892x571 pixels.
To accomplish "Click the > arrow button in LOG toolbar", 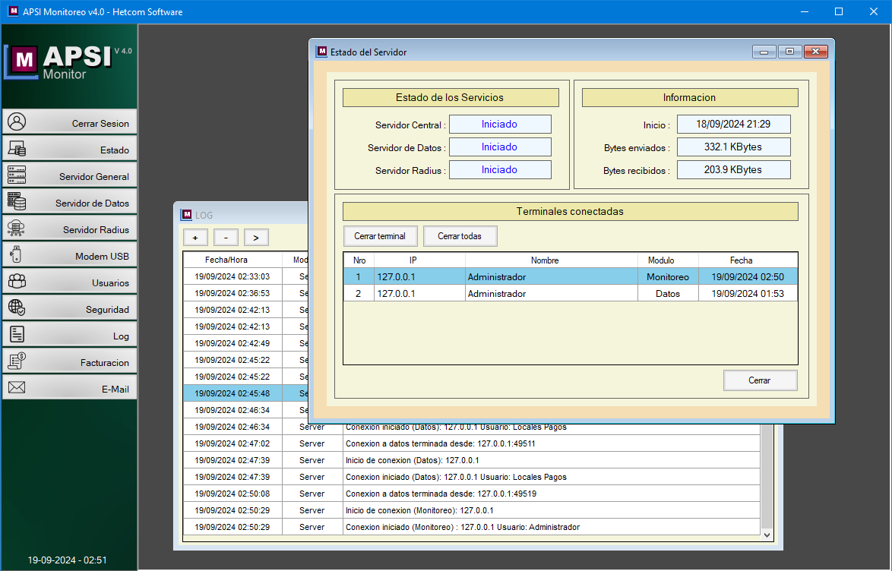I will pos(256,238).
